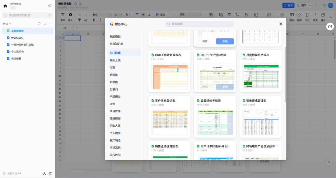336x178 pixels.
Task: Open the 溢出 text overflow dropdown
Action: 165,15
